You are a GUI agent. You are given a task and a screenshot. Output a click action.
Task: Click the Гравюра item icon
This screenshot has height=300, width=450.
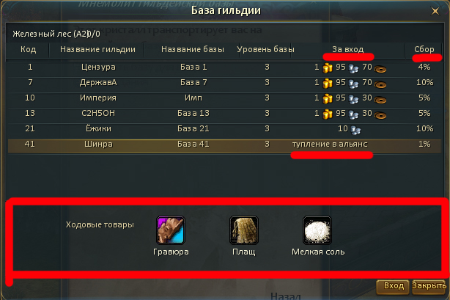pyautogui.click(x=171, y=230)
